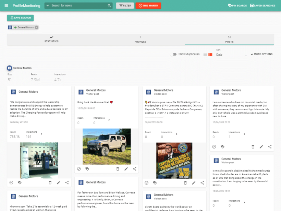Share the Bolsonaro post
This screenshot has width=281, height=211.
202,183
